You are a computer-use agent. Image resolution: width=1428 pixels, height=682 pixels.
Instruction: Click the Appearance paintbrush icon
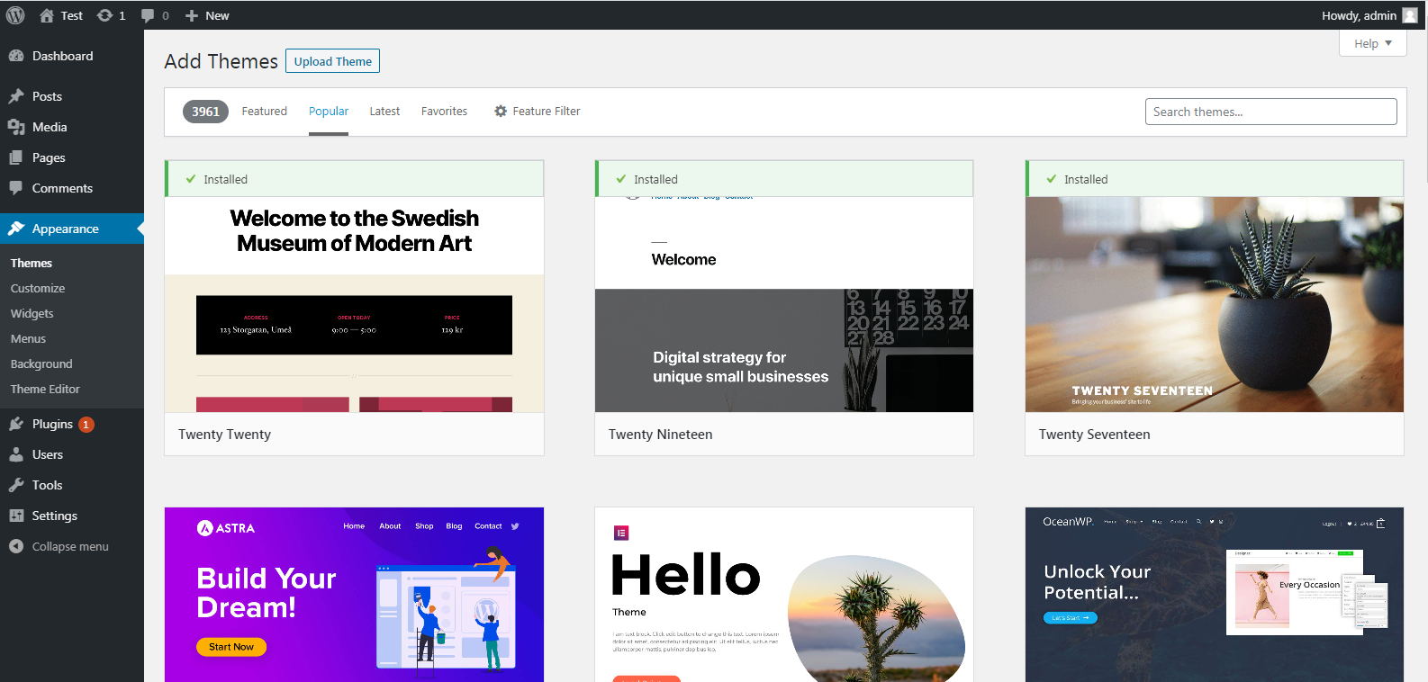pyautogui.click(x=16, y=229)
